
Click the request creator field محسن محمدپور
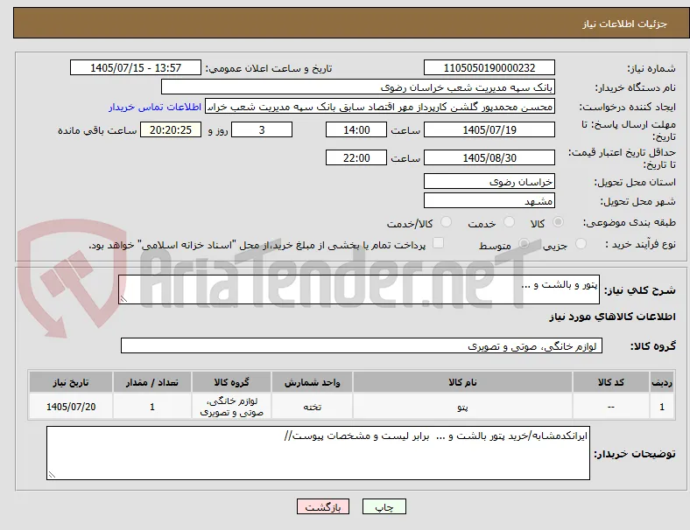(x=380, y=107)
